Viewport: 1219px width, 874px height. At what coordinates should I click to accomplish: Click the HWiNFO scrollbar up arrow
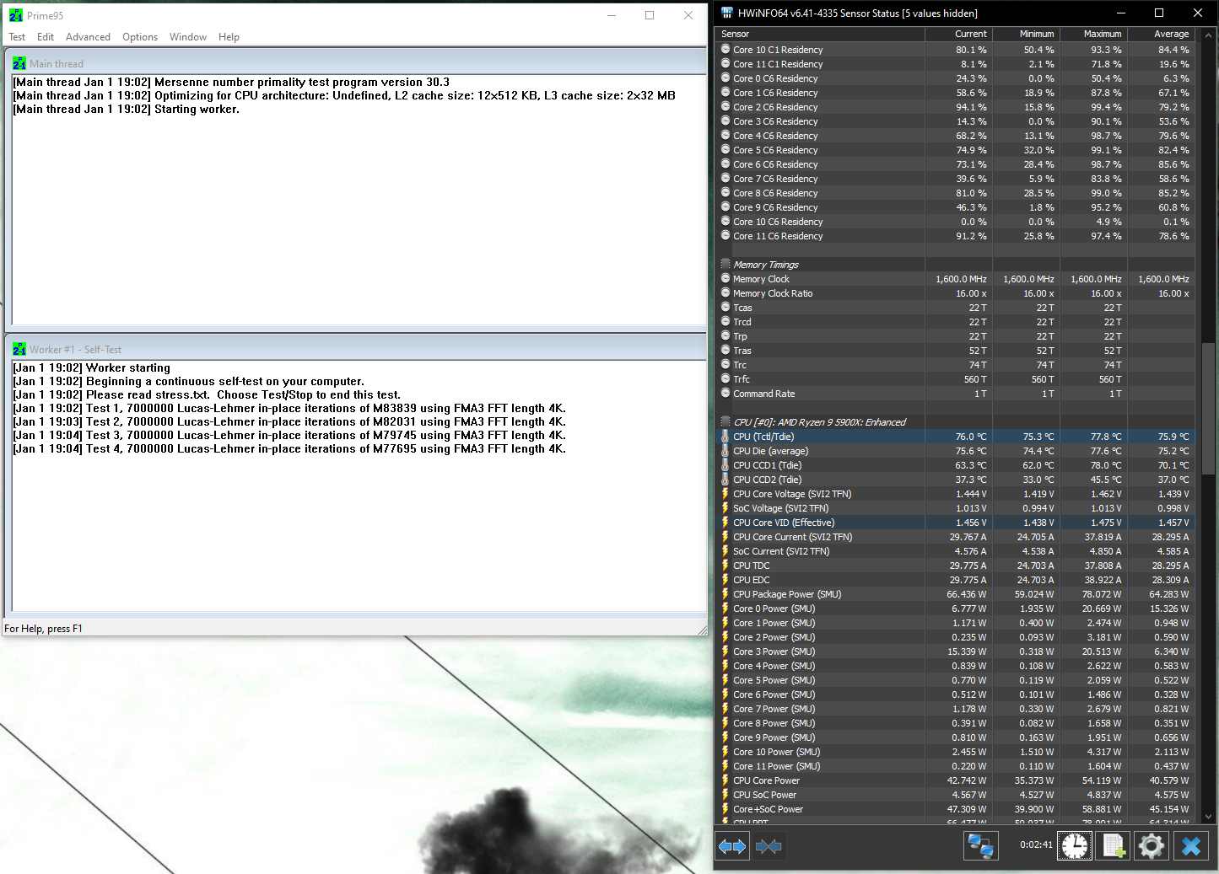pyautogui.click(x=1208, y=35)
